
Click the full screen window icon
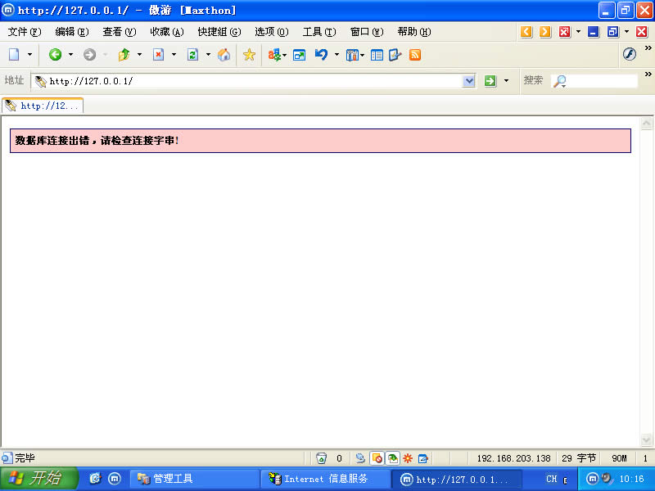point(299,55)
